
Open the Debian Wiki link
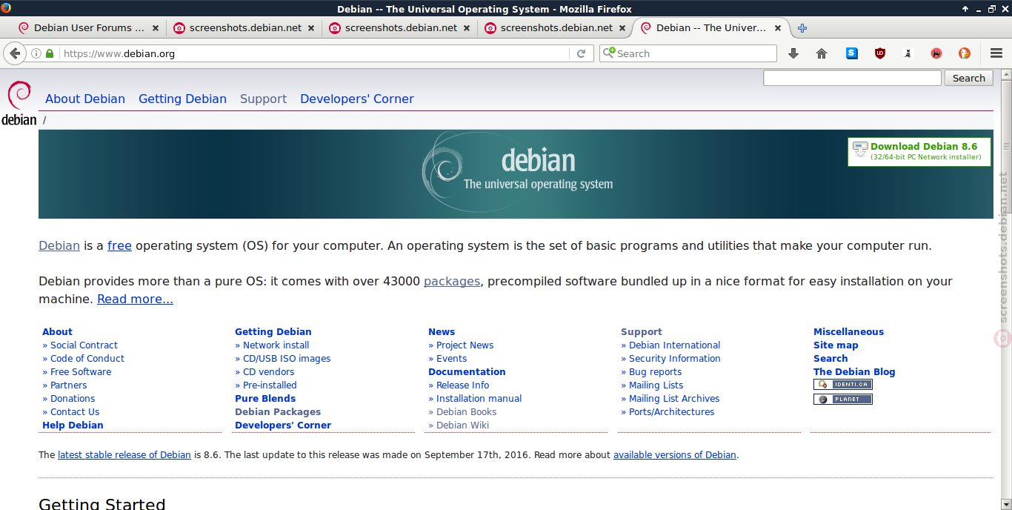462,425
